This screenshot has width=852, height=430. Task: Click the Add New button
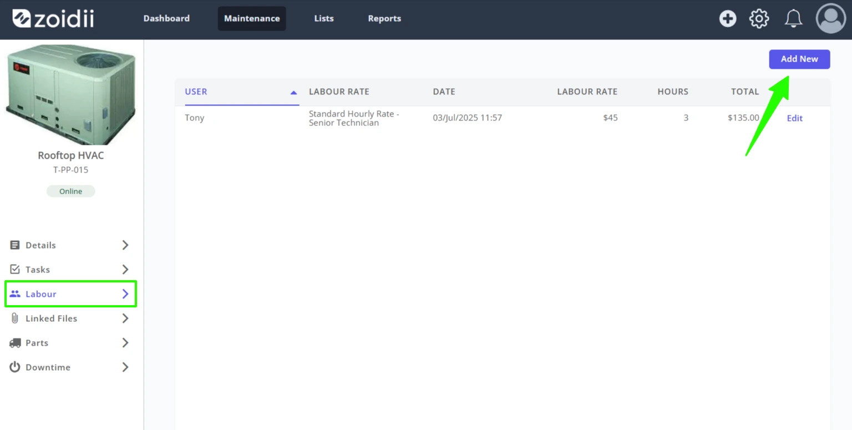point(799,59)
